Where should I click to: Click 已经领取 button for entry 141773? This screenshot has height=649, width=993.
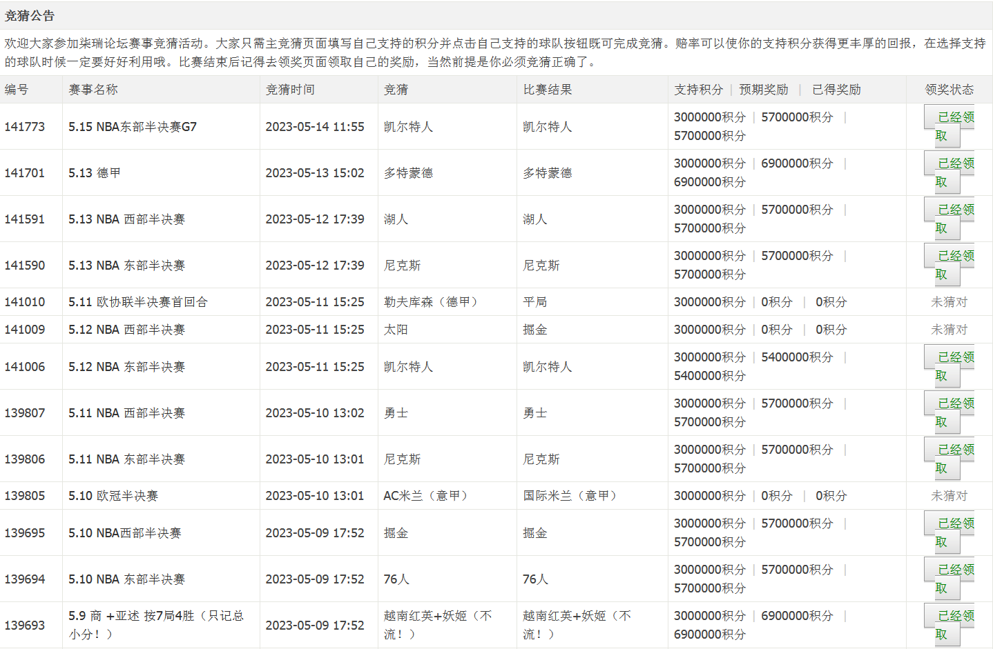click(949, 126)
